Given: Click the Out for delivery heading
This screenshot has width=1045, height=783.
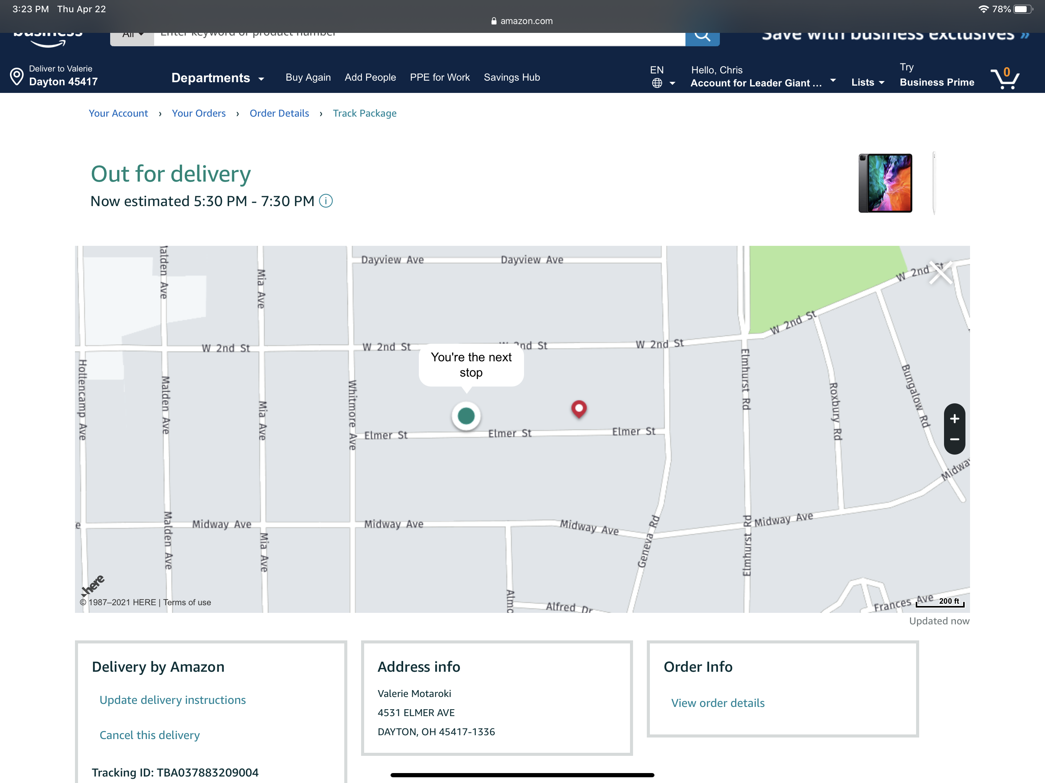Looking at the screenshot, I should click(x=171, y=174).
